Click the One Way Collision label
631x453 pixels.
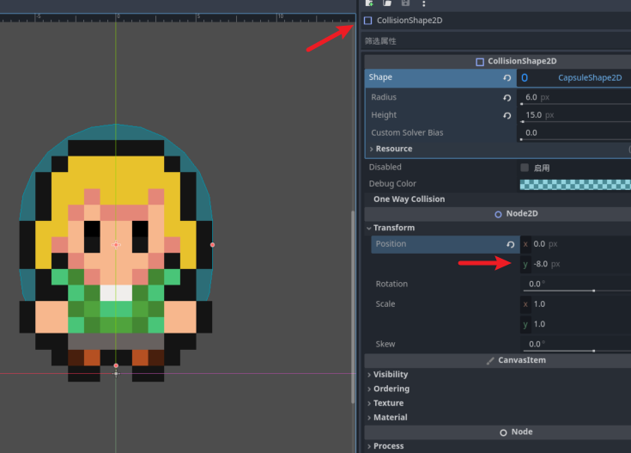(409, 199)
